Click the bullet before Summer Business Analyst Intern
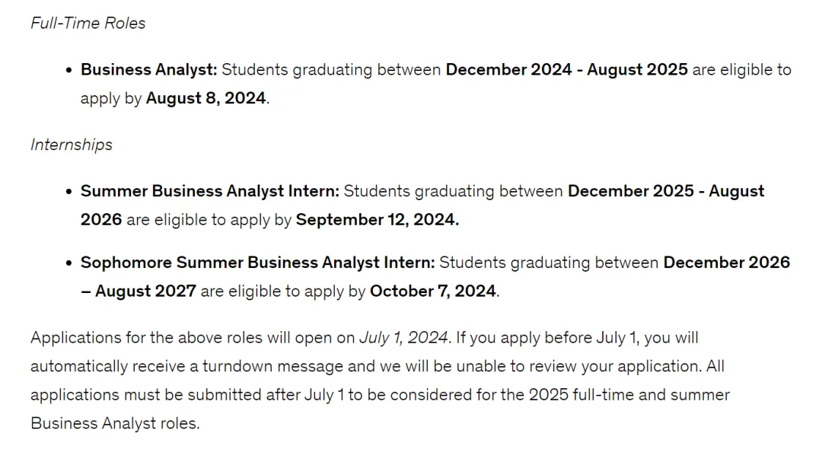 coord(68,192)
